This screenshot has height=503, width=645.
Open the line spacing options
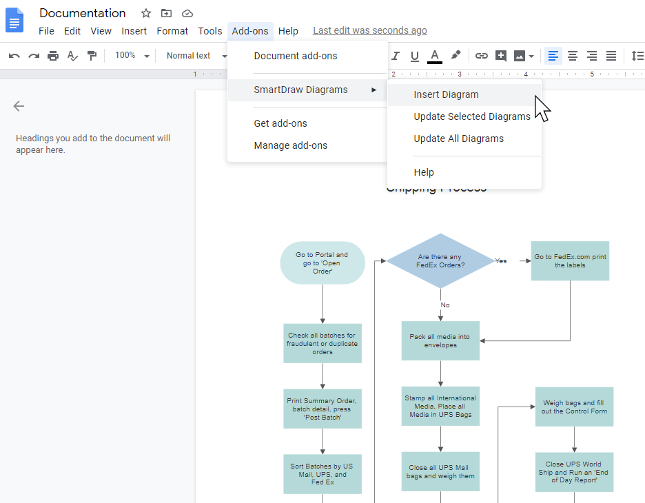coord(637,56)
